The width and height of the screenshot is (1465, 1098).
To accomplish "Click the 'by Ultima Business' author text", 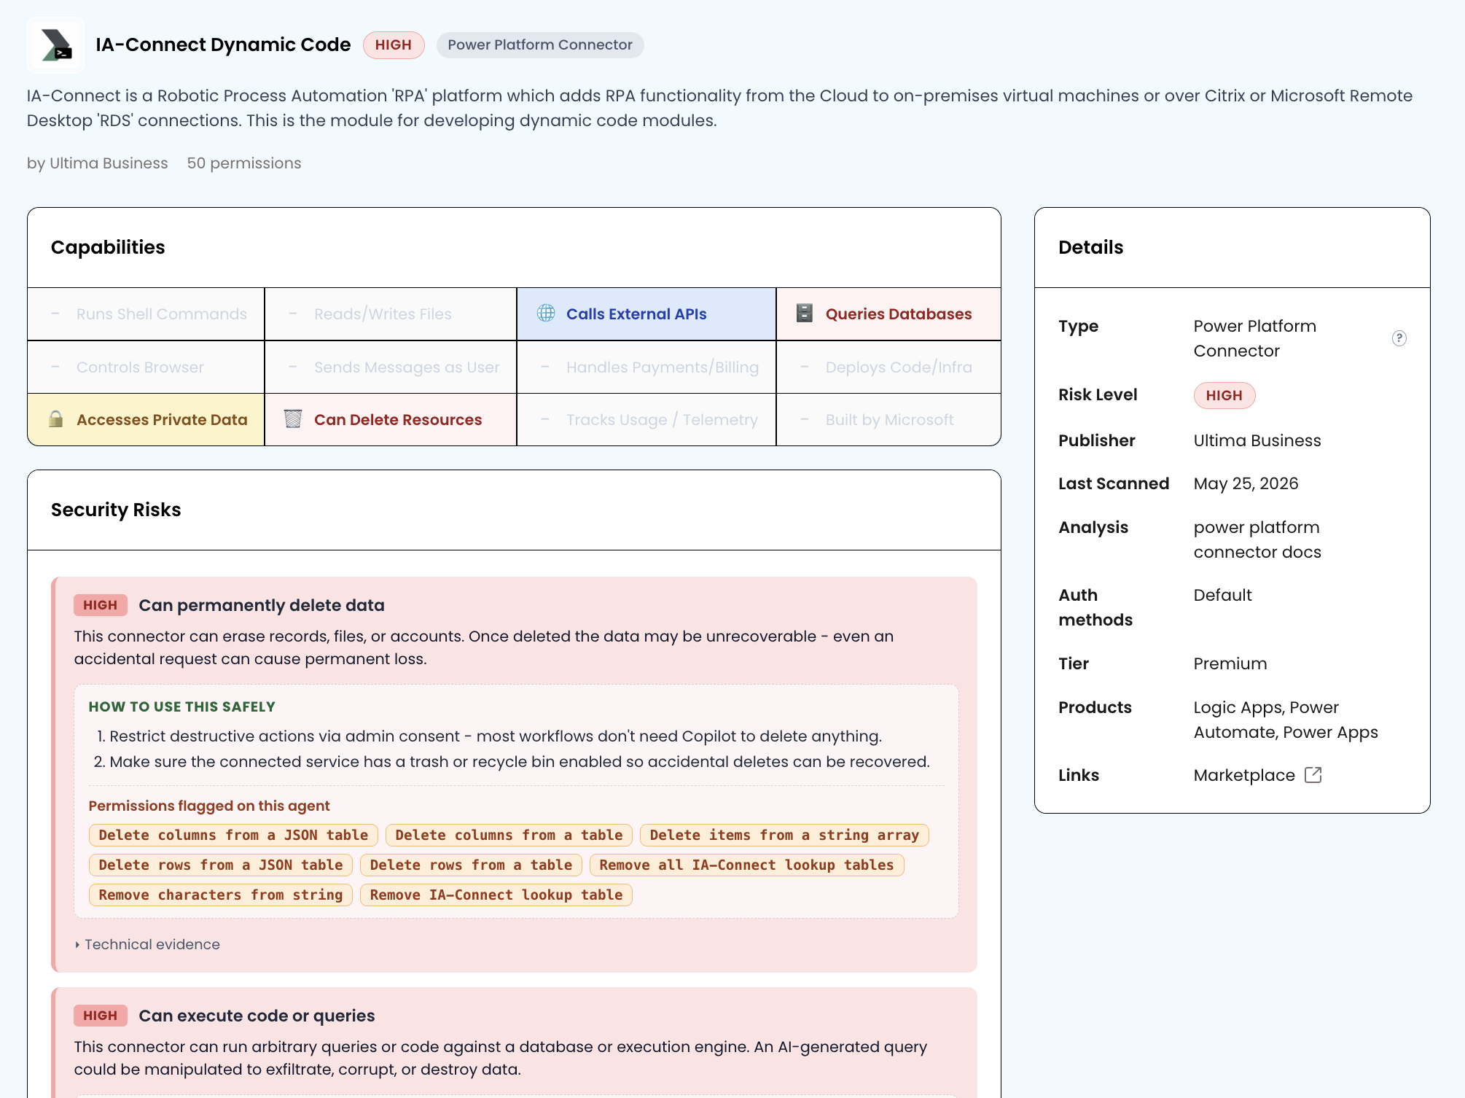I will click(98, 163).
